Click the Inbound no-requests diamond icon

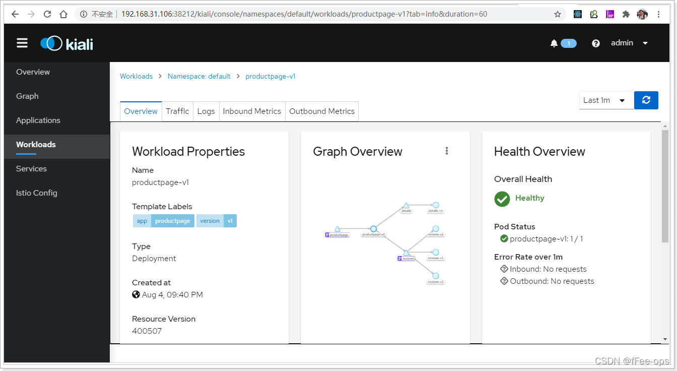[504, 269]
